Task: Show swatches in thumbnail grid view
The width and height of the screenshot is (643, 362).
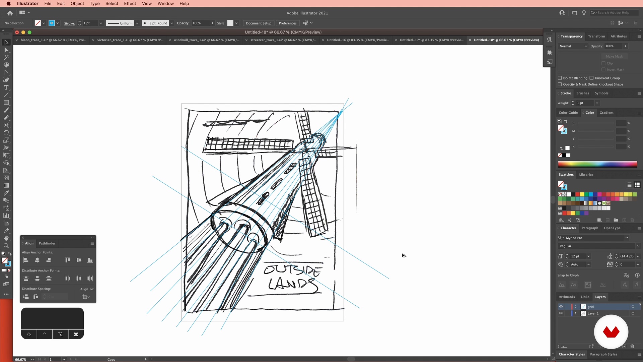Action: (637, 185)
